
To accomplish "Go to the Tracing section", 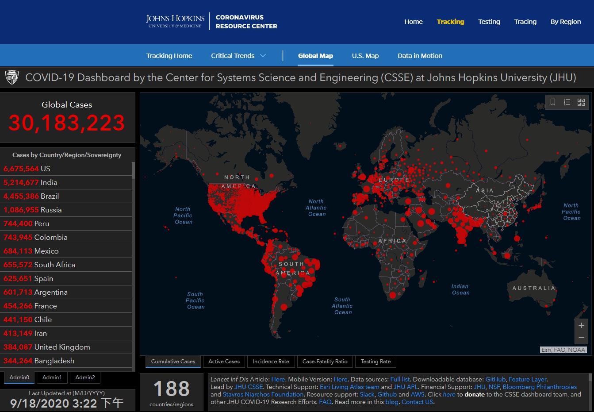I will point(525,22).
